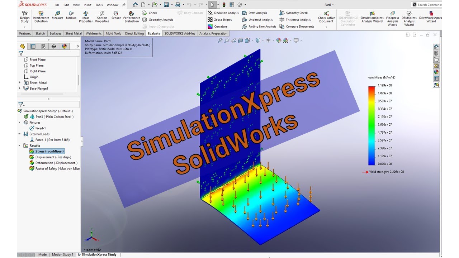Switch to the Motion Study 1 tab
The height and width of the screenshot is (258, 459).
62,255
